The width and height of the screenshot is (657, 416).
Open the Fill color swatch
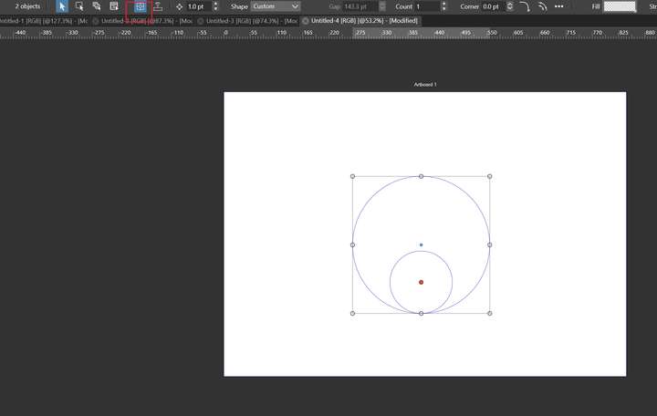[620, 6]
